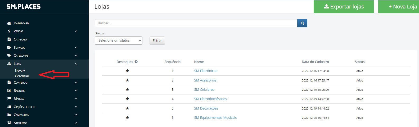Open the Catálogo menu item
419x127 pixels.
tap(20, 39)
